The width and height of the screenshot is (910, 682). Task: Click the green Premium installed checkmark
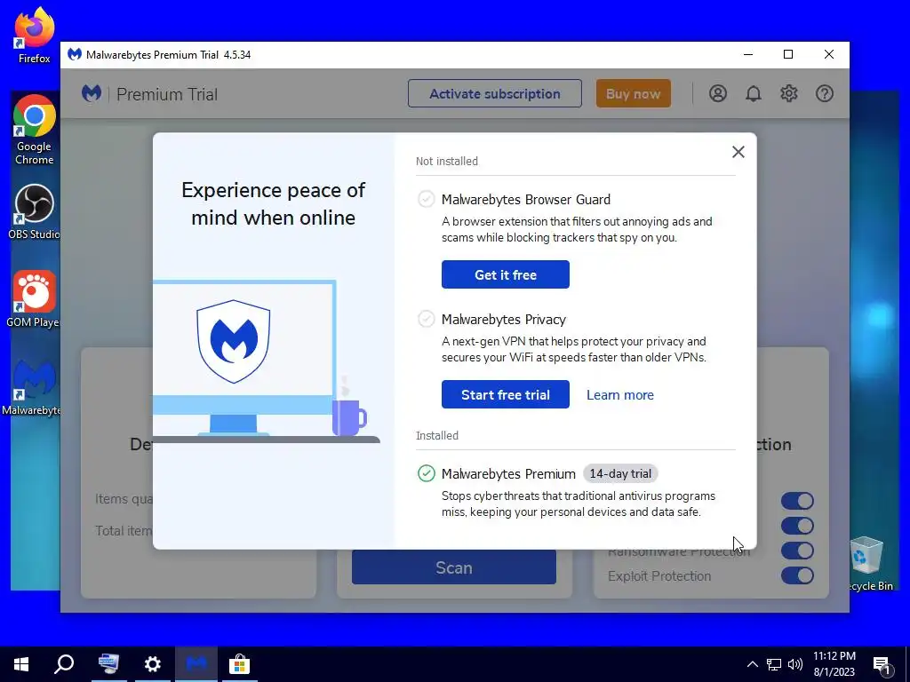[x=426, y=473]
